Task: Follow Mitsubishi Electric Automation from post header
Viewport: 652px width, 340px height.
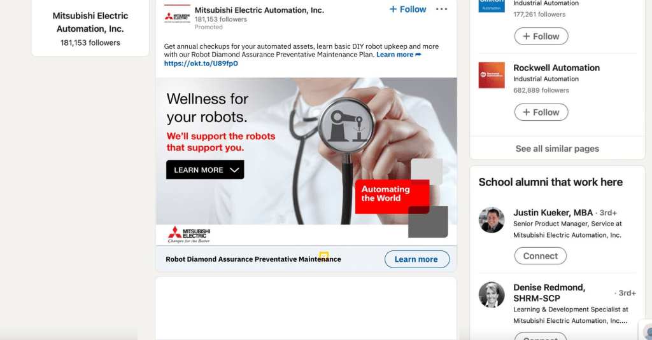Action: coord(407,9)
